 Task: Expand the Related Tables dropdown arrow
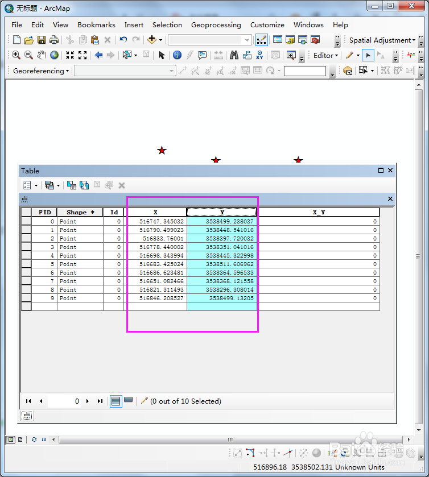58,185
